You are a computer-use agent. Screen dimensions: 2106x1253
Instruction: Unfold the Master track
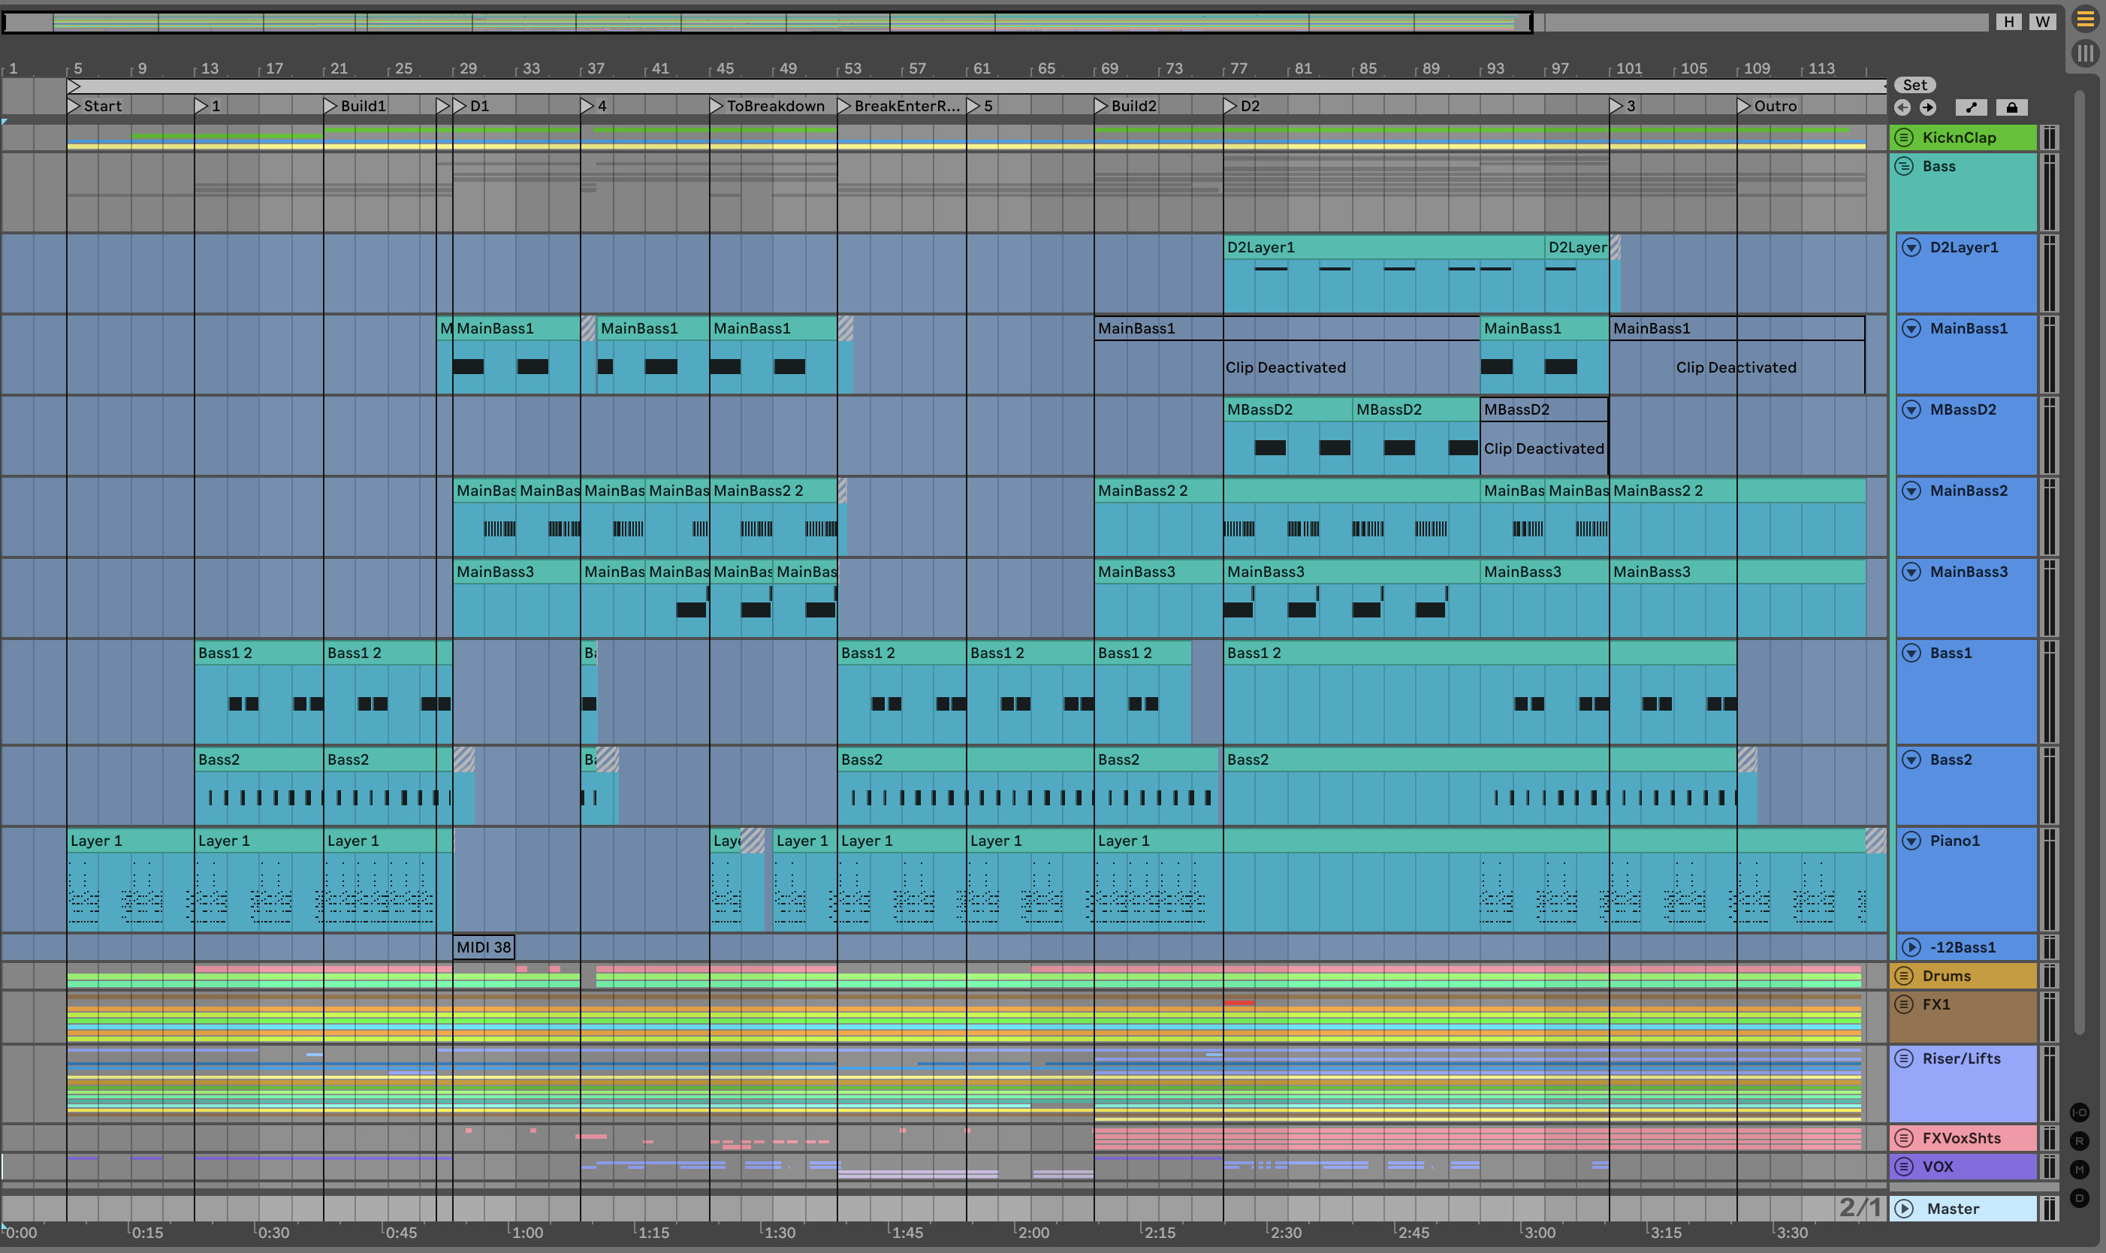click(1904, 1208)
